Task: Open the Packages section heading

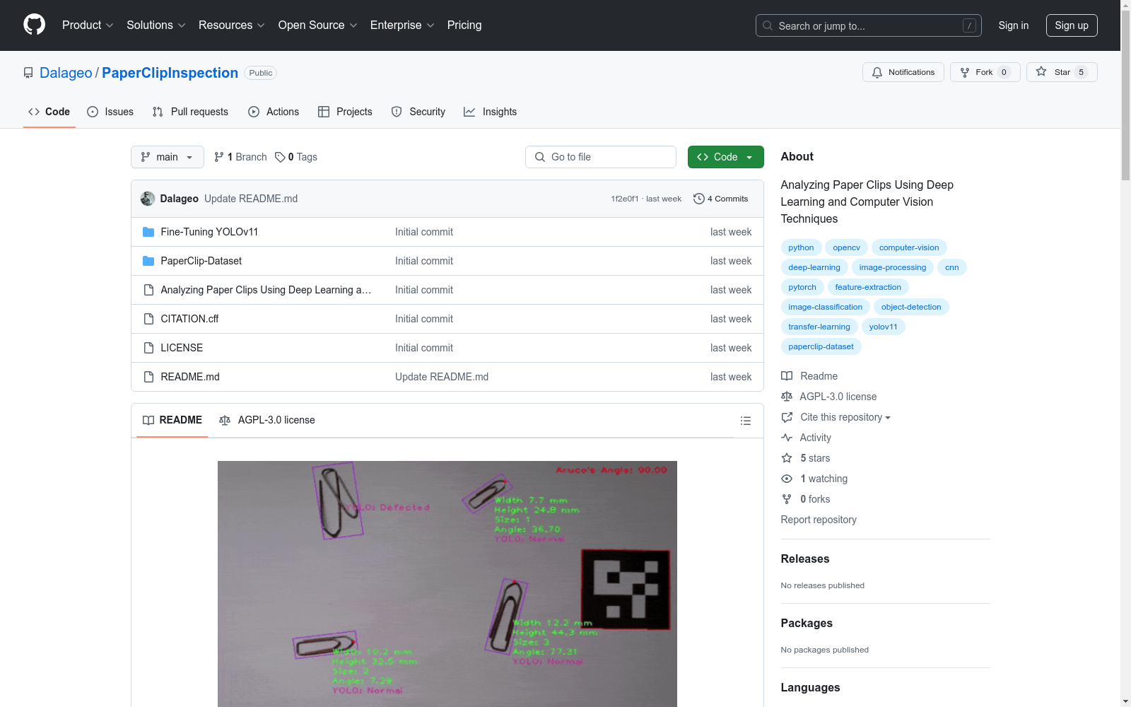Action: tap(807, 623)
